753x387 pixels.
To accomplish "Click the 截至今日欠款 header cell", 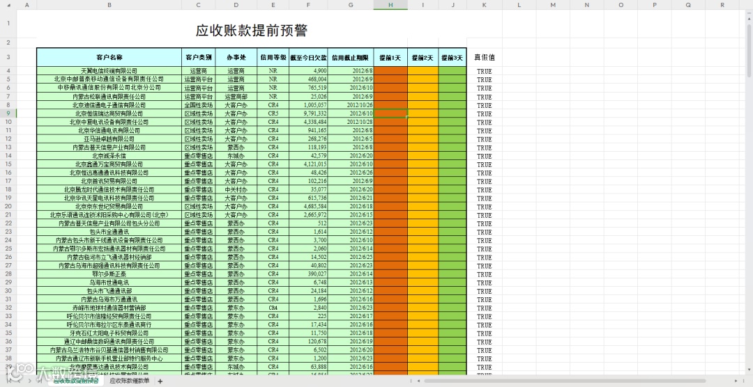I will pos(308,58).
